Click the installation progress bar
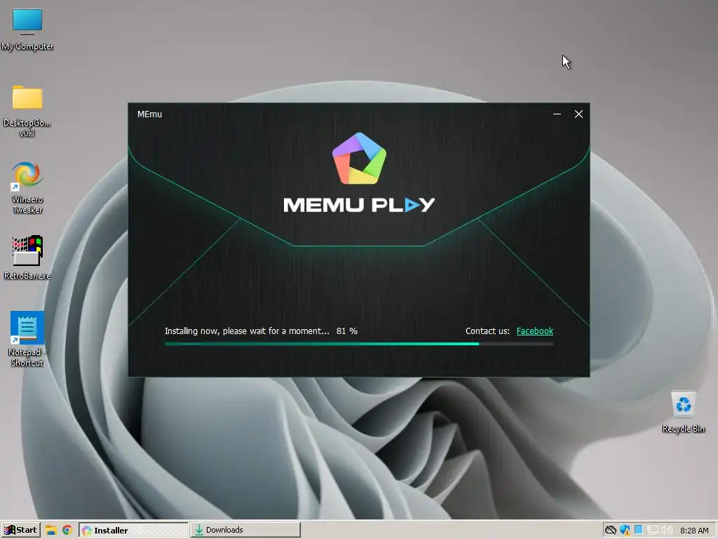Screen dimensions: 718x539 click(359, 344)
